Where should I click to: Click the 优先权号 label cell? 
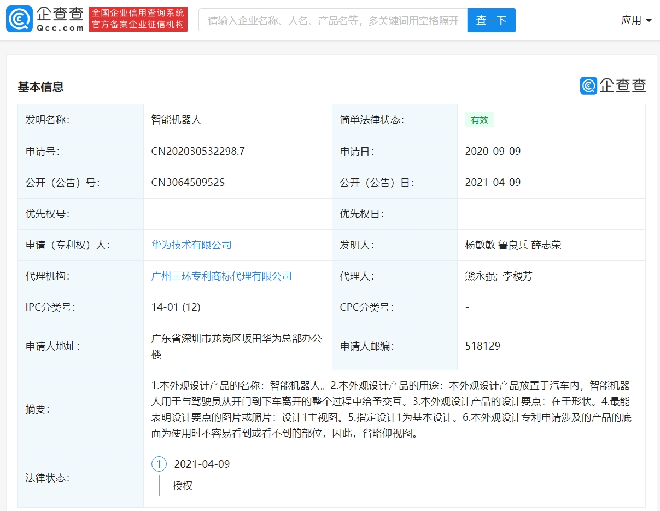[x=81, y=214]
